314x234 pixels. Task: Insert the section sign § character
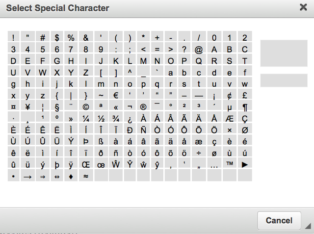click(57, 107)
